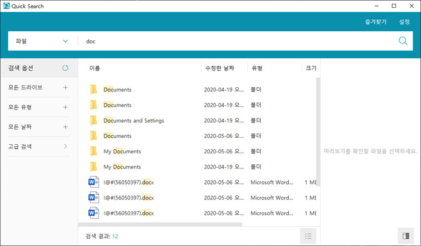The height and width of the screenshot is (246, 421).
Task: Reset search options with refresh icon
Action: click(66, 67)
